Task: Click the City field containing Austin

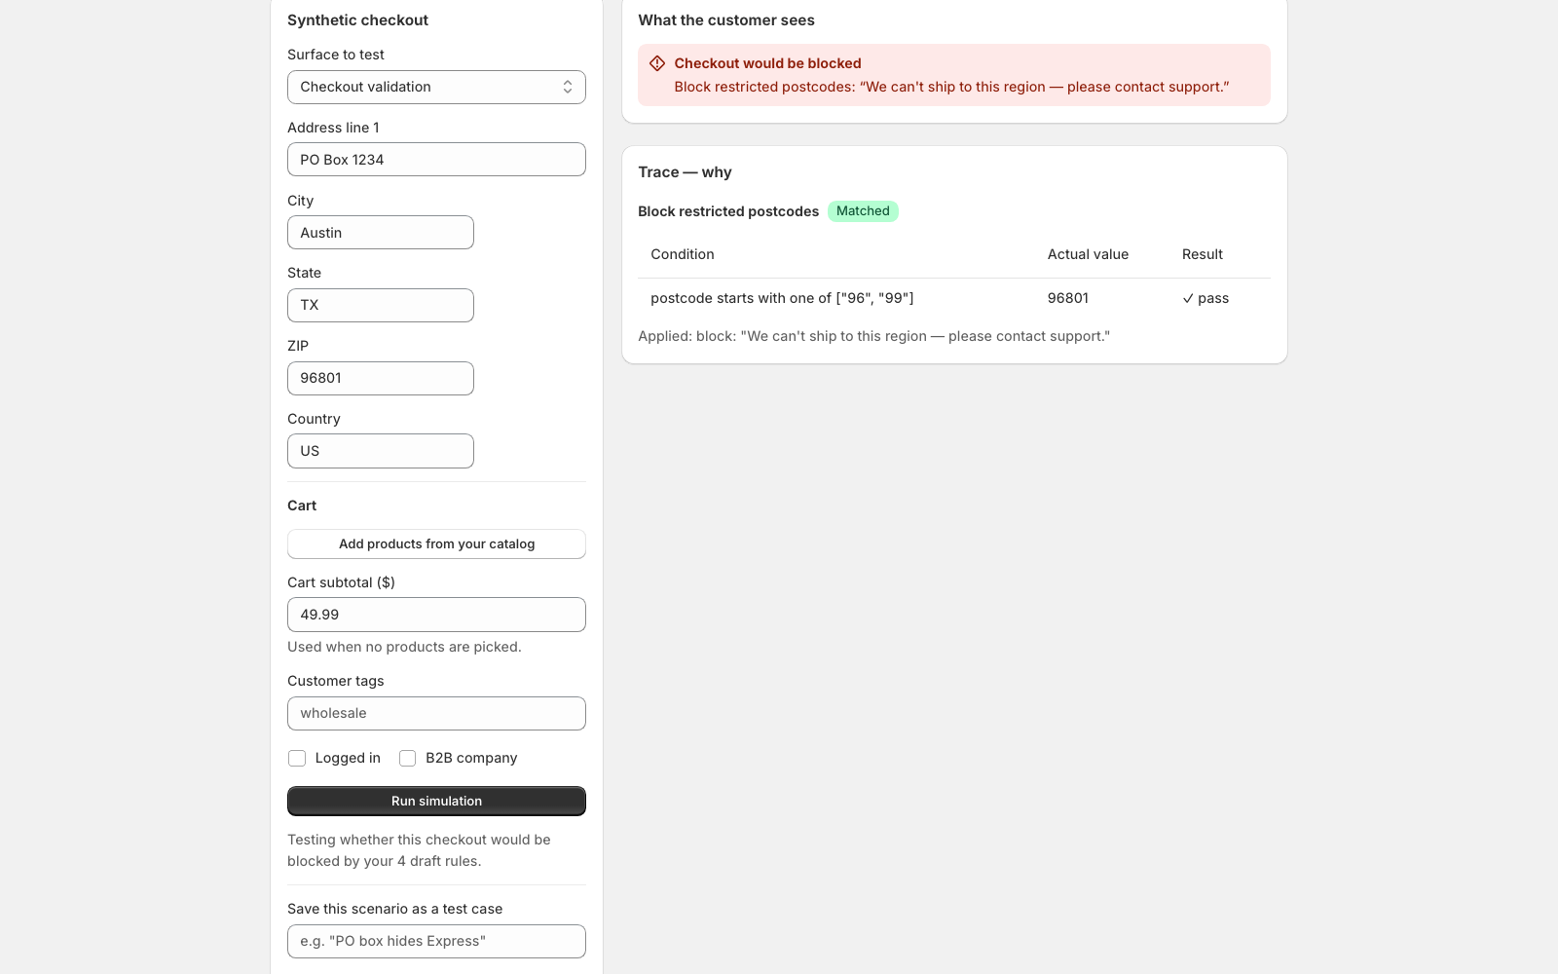Action: pos(381,233)
